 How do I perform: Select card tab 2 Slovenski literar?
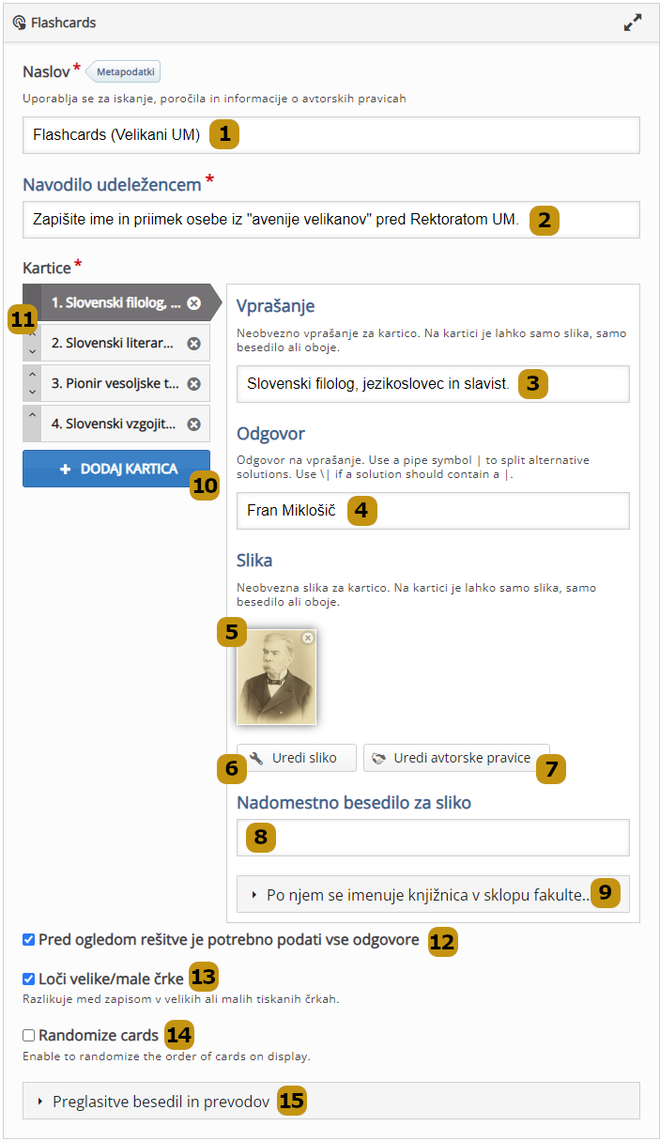pyautogui.click(x=113, y=344)
